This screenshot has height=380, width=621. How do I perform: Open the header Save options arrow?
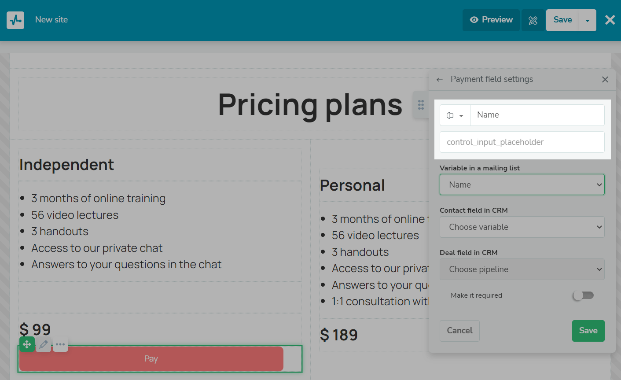coord(588,20)
